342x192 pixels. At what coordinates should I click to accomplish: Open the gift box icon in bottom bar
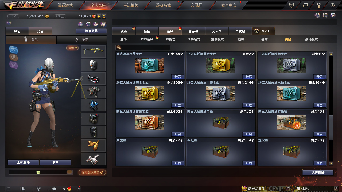[x=69, y=189]
